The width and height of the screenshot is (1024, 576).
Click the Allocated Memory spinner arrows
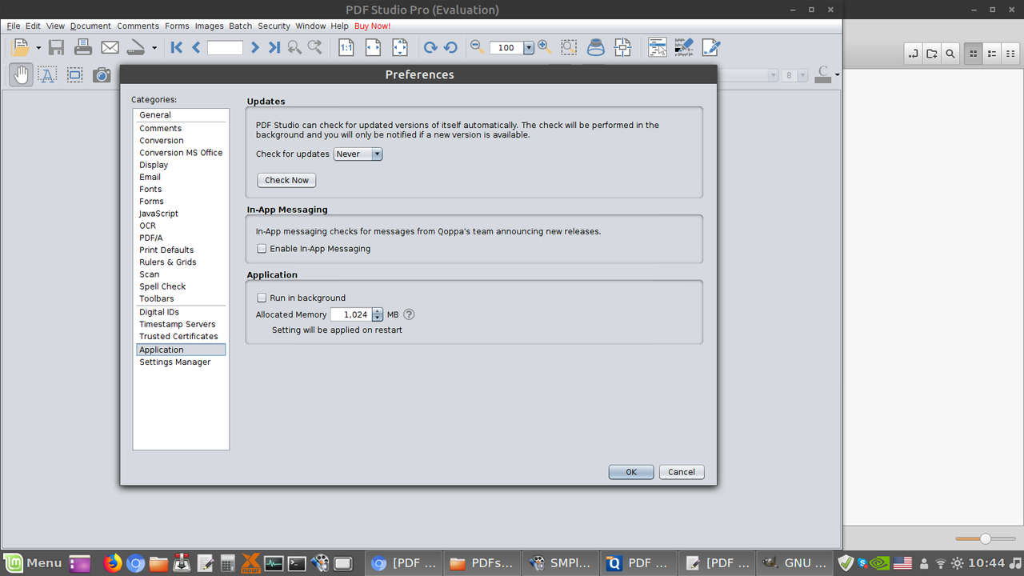pos(378,314)
